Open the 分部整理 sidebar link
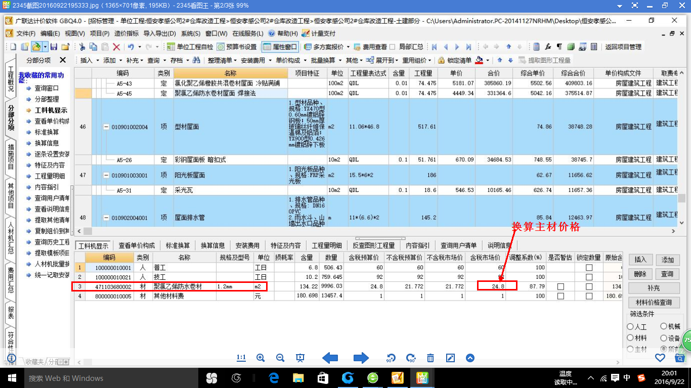This screenshot has width=691, height=388. [x=47, y=99]
